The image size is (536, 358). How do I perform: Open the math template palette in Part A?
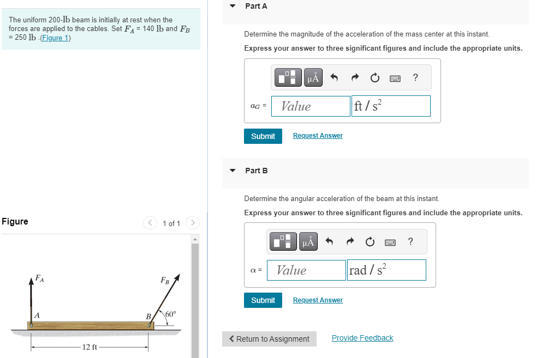(288, 77)
